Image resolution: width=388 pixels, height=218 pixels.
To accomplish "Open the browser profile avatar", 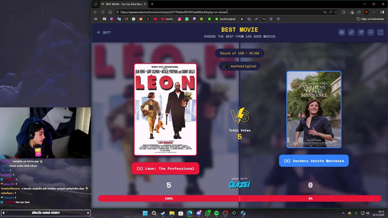I will tap(366, 12).
